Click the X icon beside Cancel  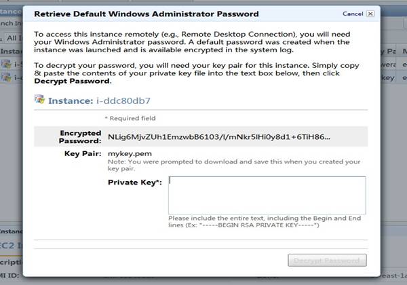click(x=370, y=13)
